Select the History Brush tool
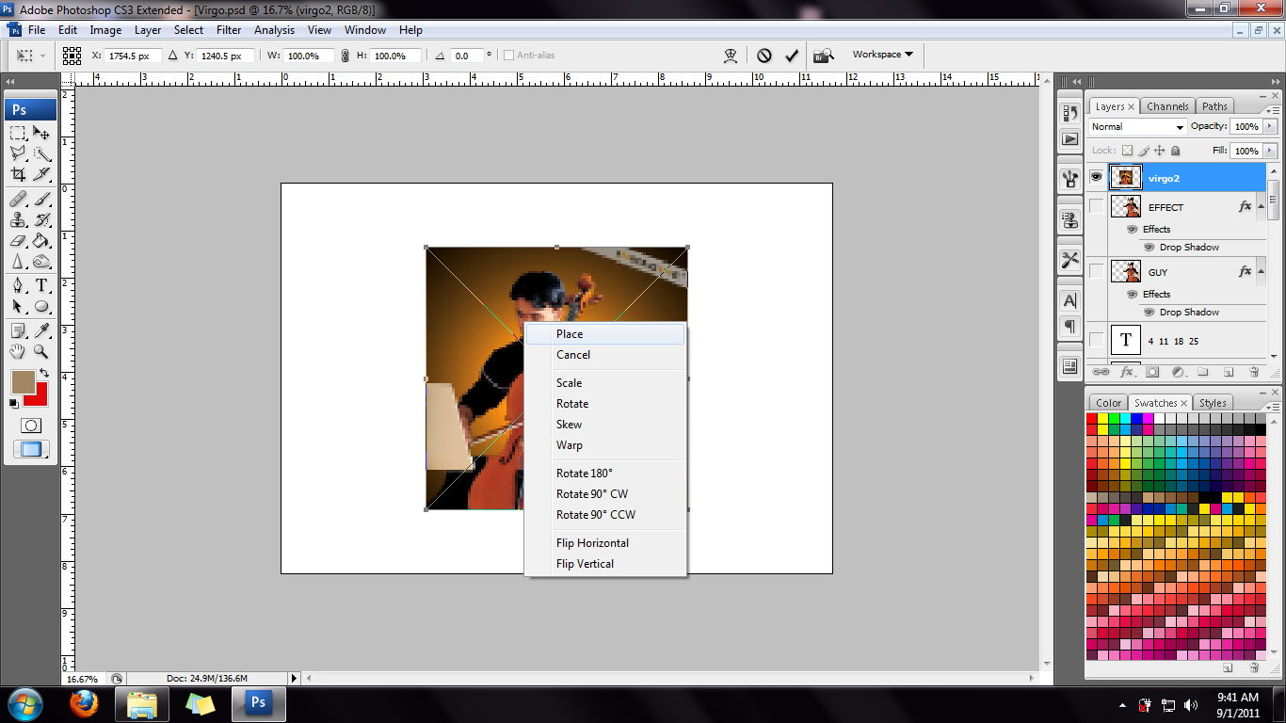1286x723 pixels. pyautogui.click(x=42, y=220)
